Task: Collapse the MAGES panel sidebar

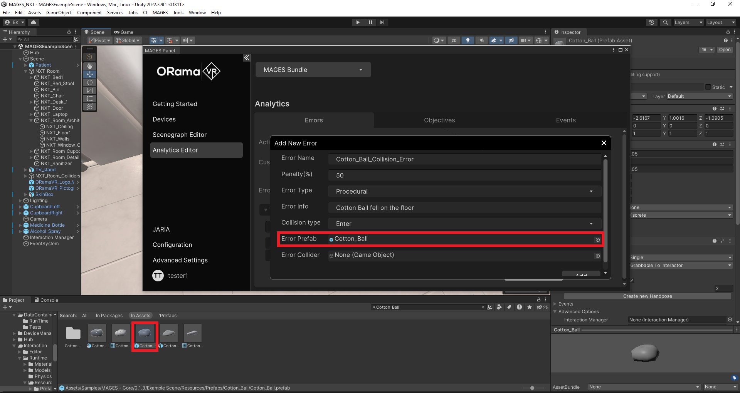Action: pos(247,58)
